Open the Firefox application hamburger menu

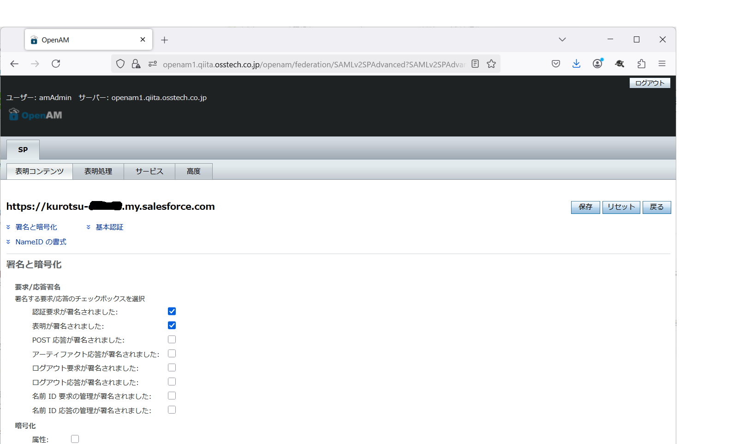click(662, 64)
